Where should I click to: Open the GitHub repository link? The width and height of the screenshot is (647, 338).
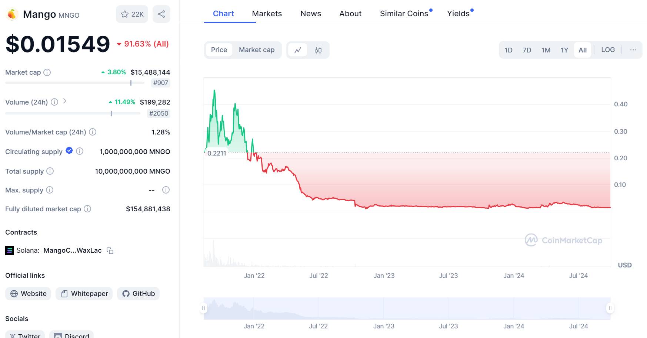139,294
